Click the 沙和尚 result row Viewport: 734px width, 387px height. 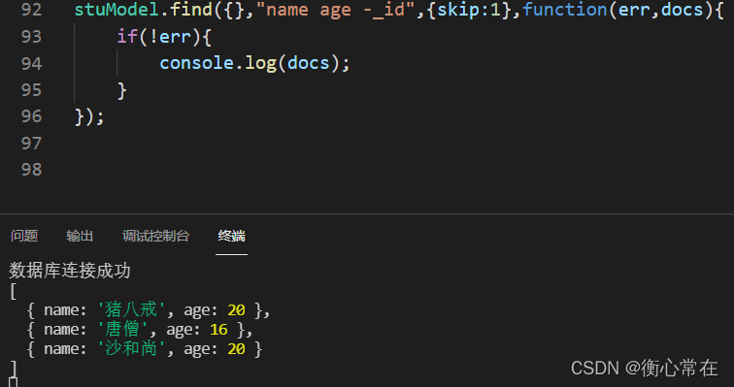point(145,349)
